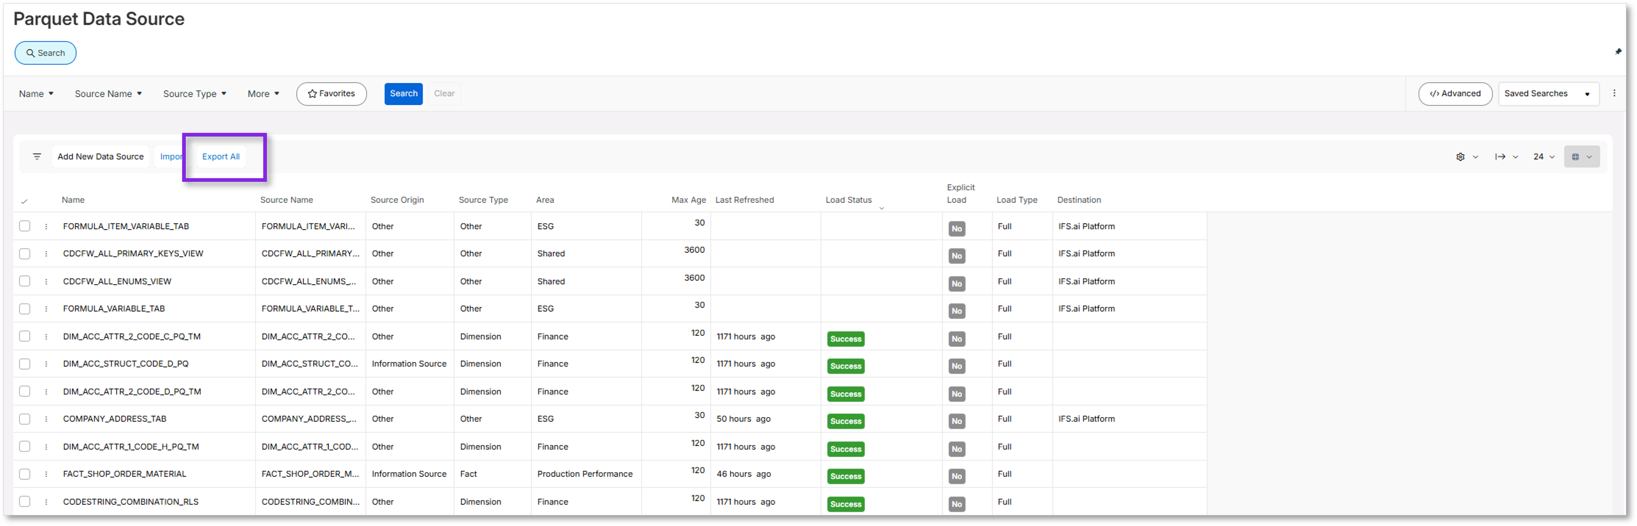Open row actions for CDCFW_ALL_ENUMS_VIEW
1637x526 pixels.
(46, 282)
